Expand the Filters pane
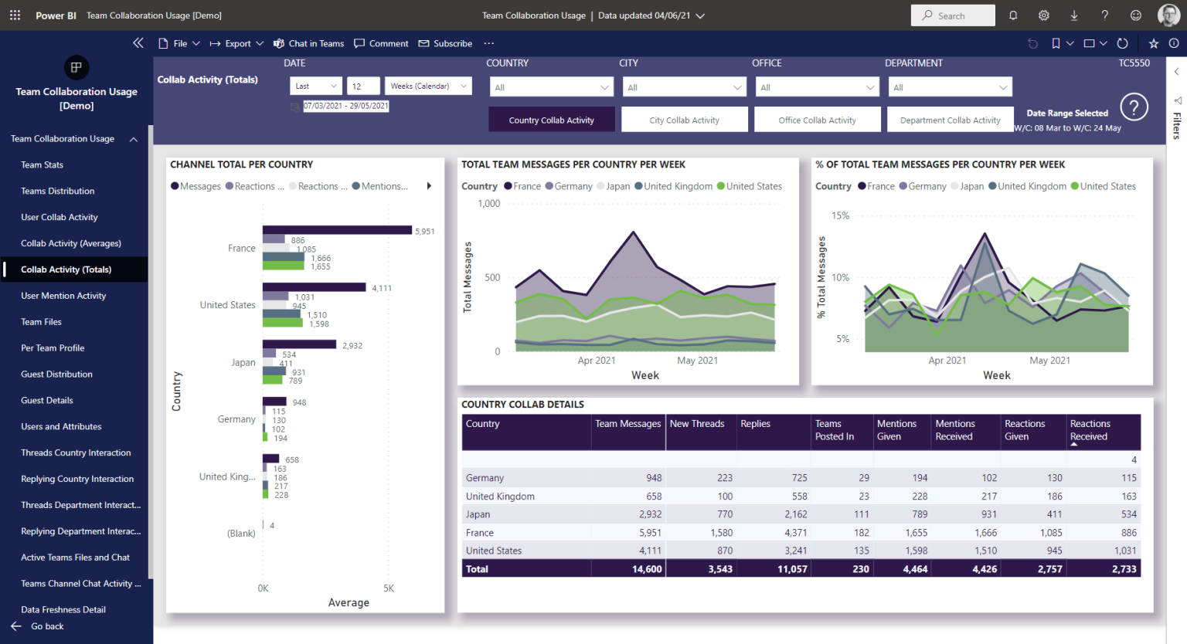 pyautogui.click(x=1177, y=72)
